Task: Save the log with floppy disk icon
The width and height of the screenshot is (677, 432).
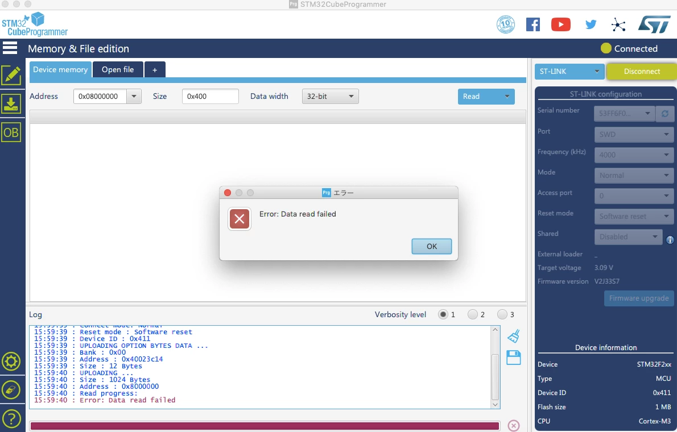Action: tap(513, 358)
